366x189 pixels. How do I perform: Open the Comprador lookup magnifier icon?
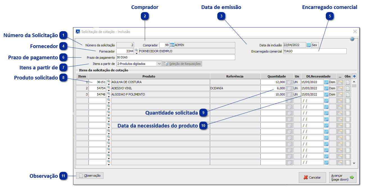click(172, 45)
